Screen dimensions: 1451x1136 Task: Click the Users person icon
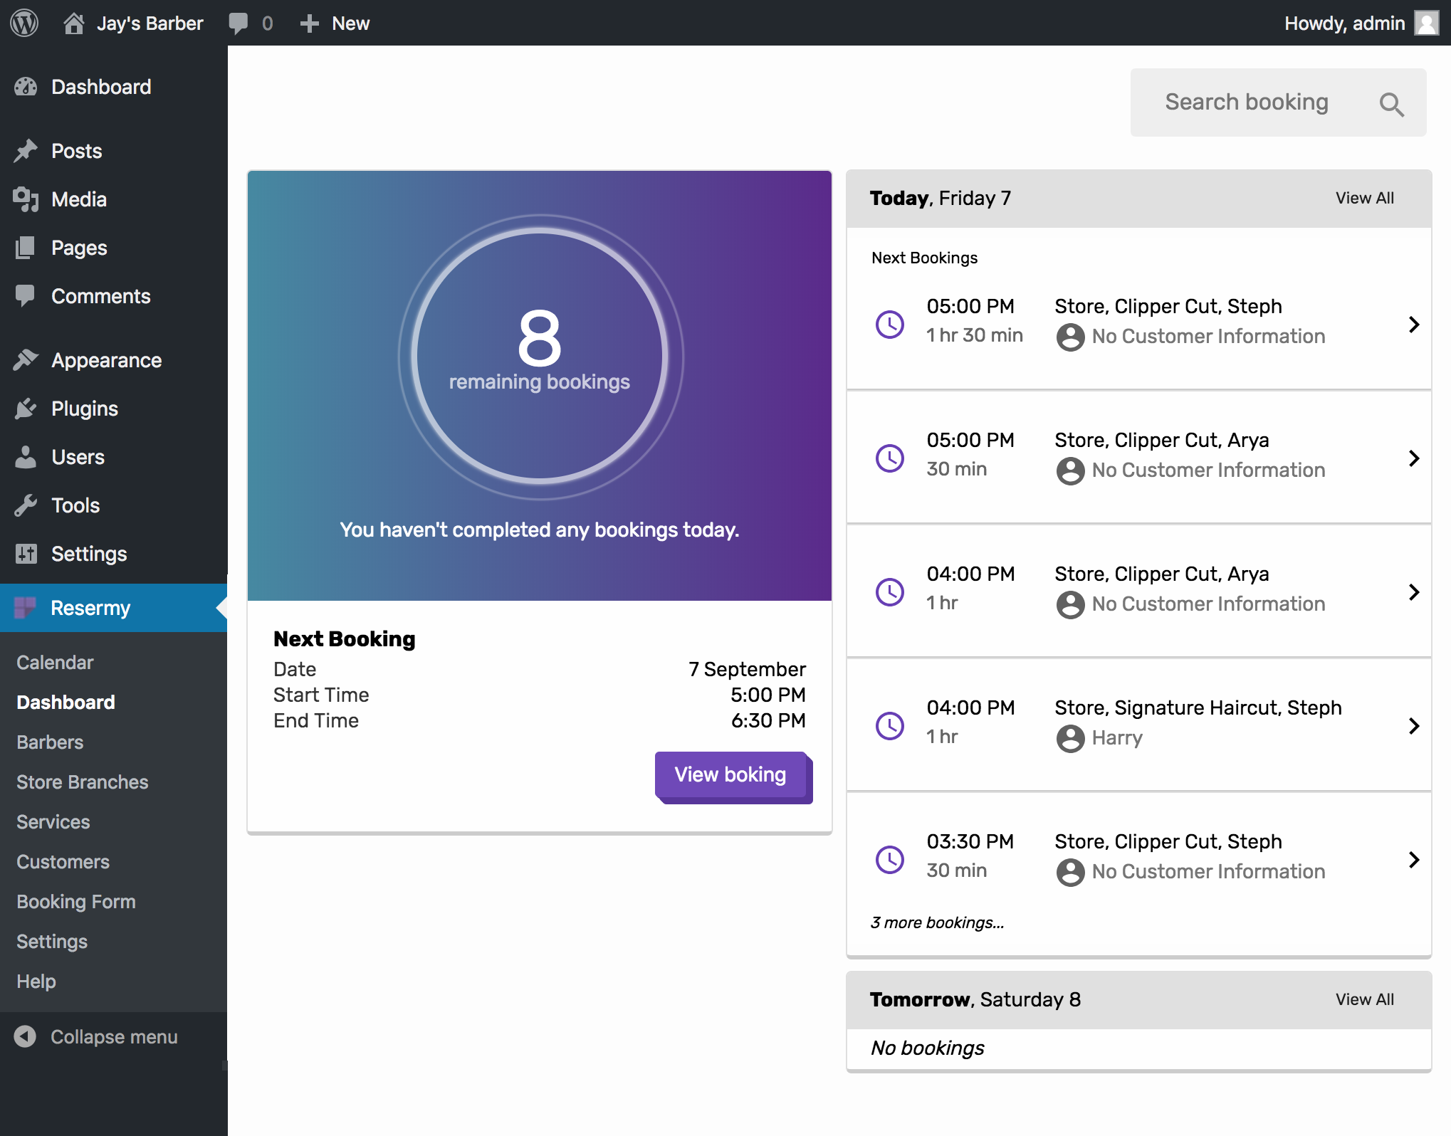26,457
